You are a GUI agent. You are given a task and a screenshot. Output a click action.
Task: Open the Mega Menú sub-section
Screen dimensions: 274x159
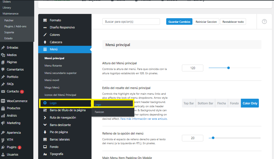click(52, 88)
